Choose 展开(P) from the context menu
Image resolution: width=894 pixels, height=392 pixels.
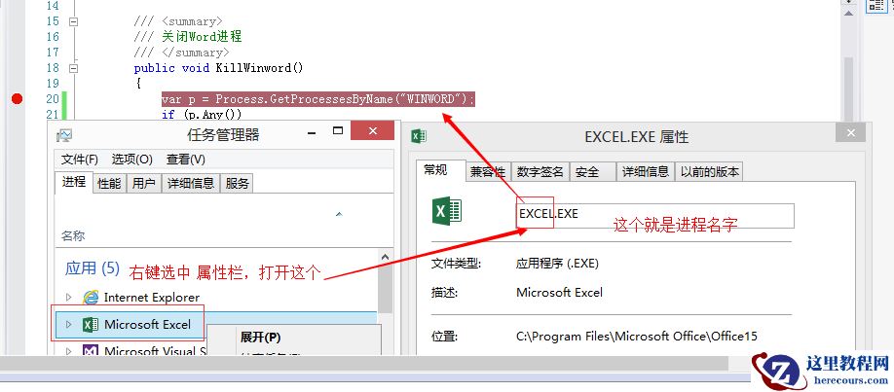tap(261, 338)
